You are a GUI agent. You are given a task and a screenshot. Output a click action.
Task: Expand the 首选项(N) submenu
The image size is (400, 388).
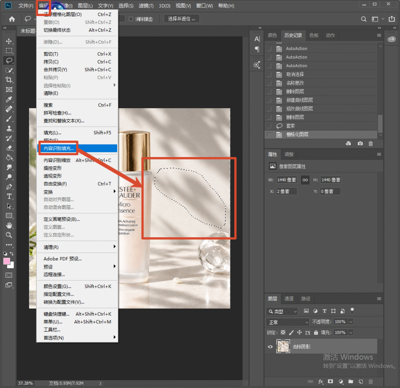(x=77, y=338)
